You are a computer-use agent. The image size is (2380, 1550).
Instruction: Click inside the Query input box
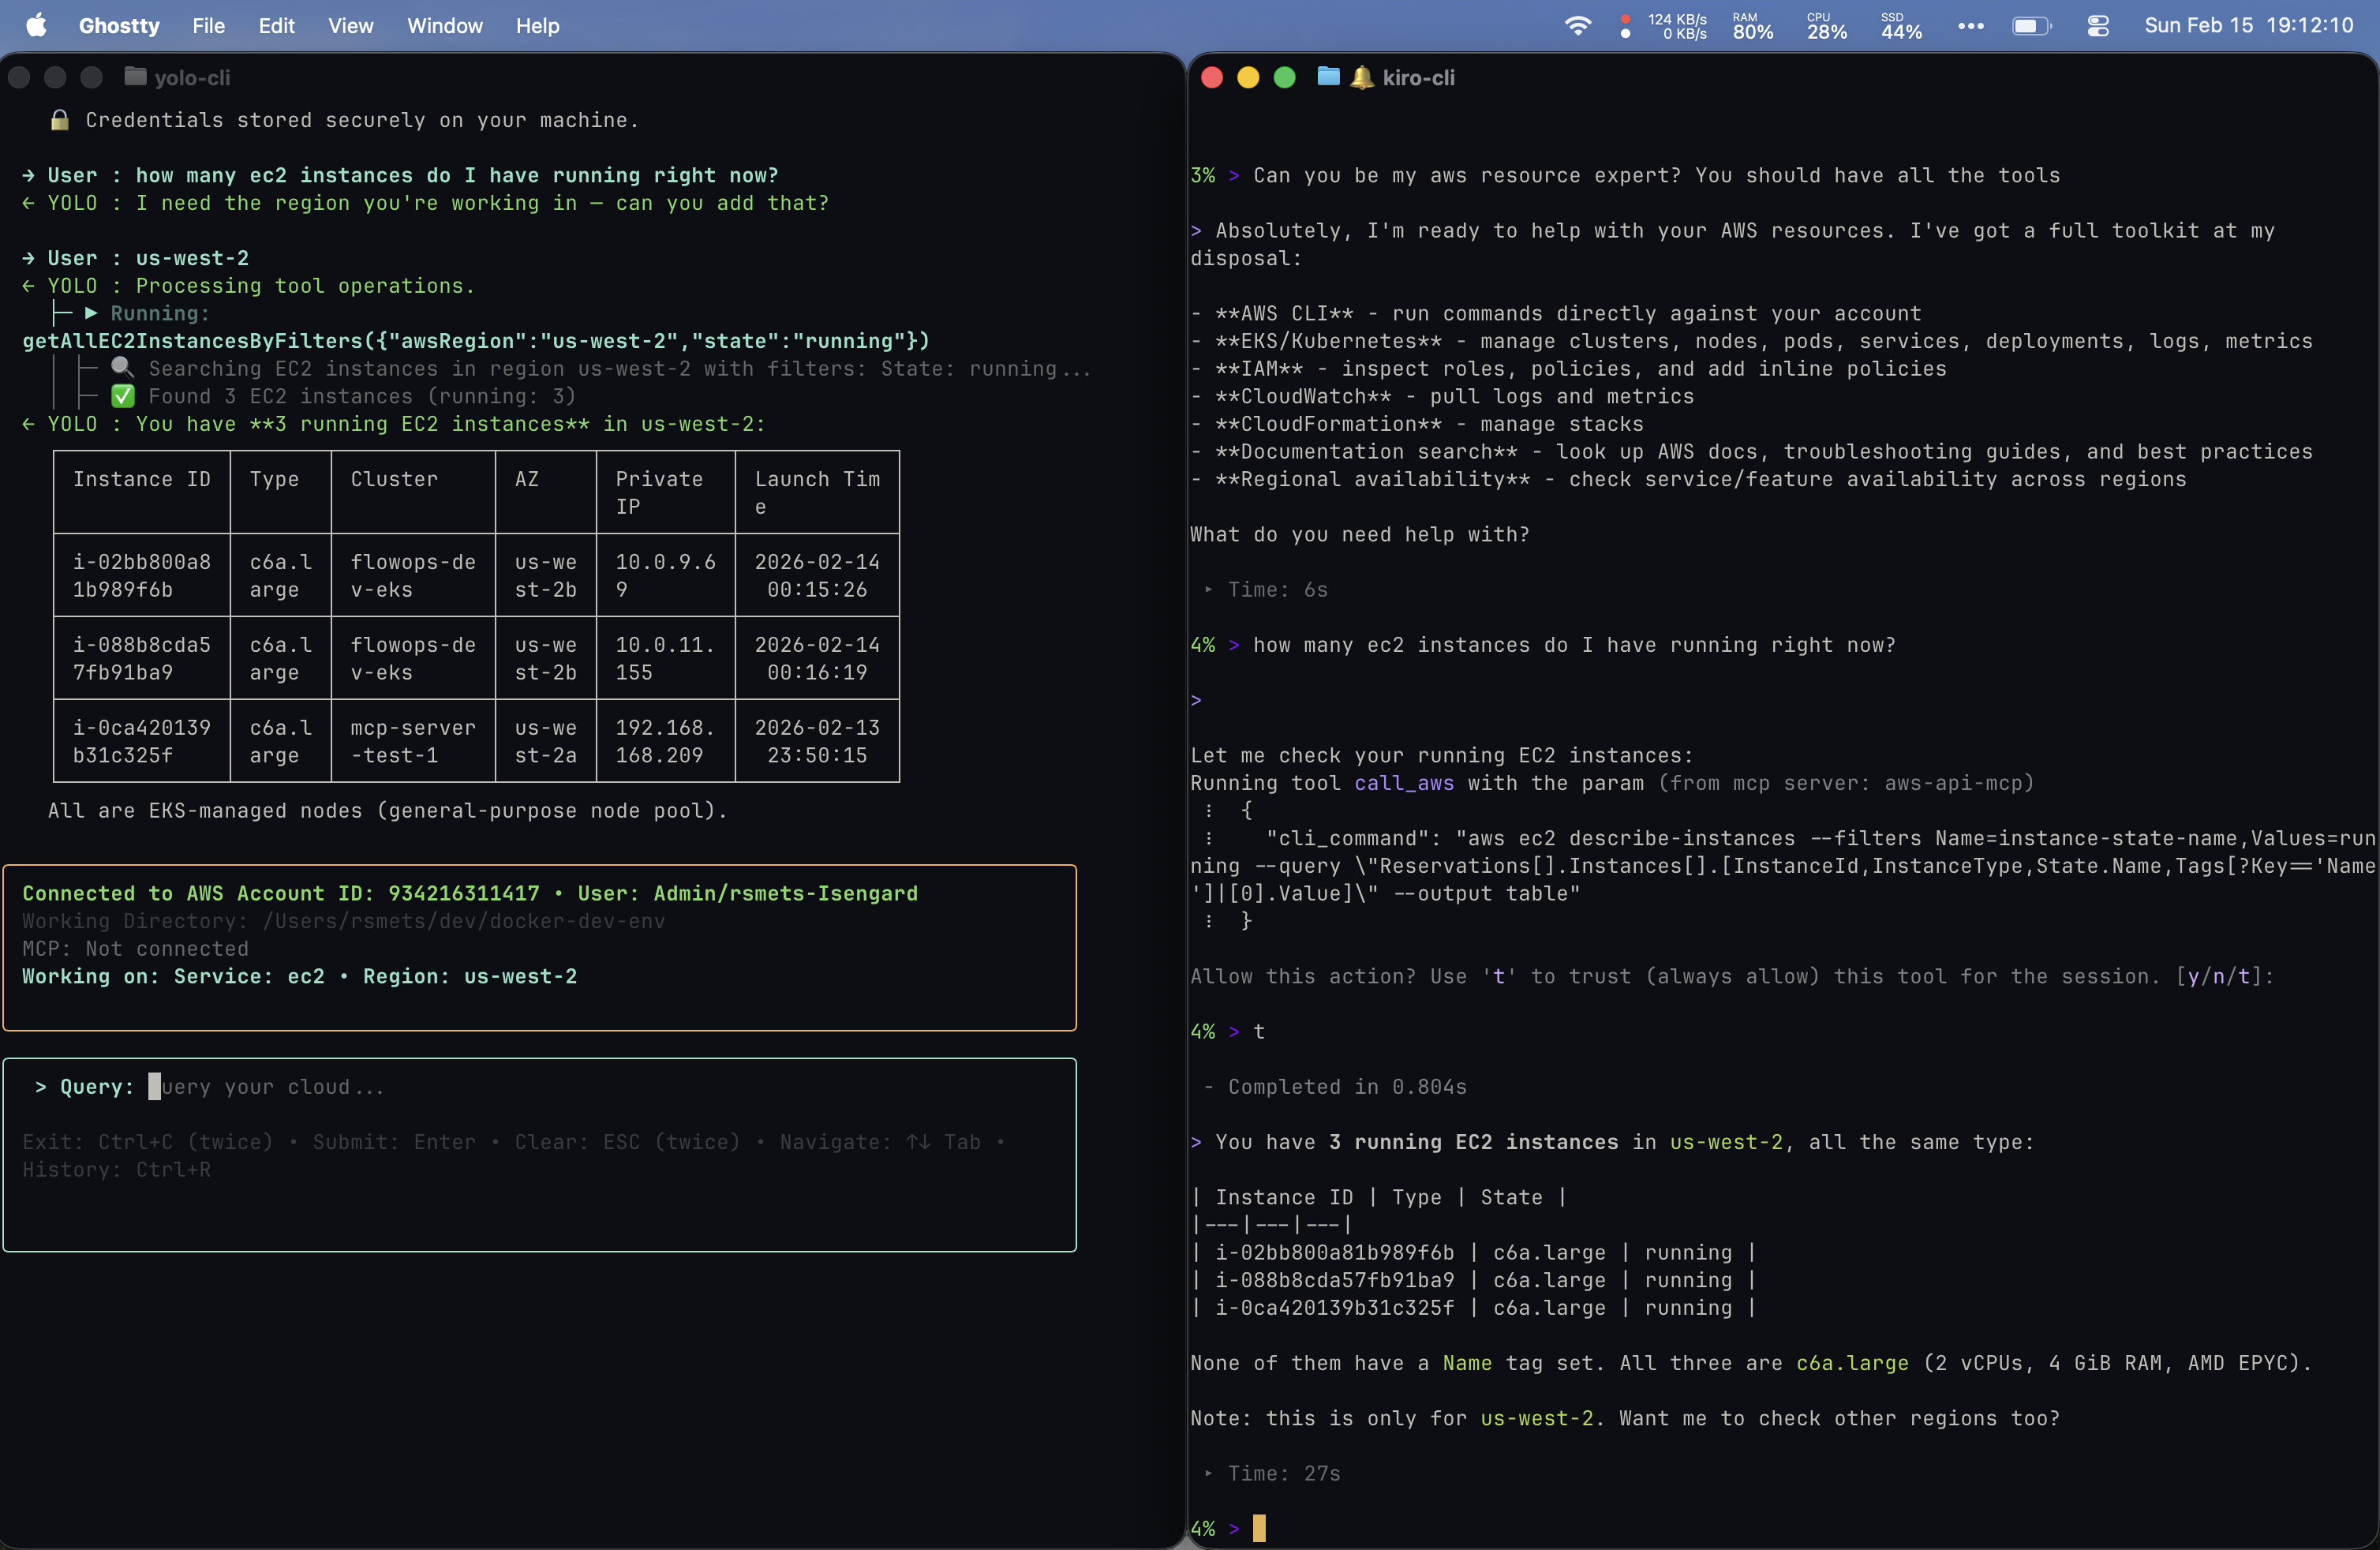click(400, 1087)
